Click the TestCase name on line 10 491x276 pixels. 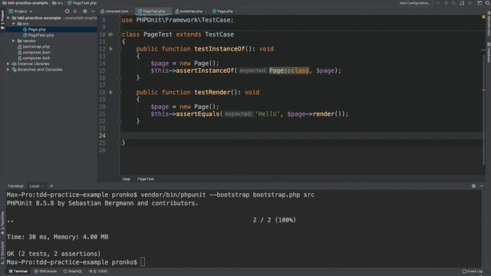pos(219,34)
